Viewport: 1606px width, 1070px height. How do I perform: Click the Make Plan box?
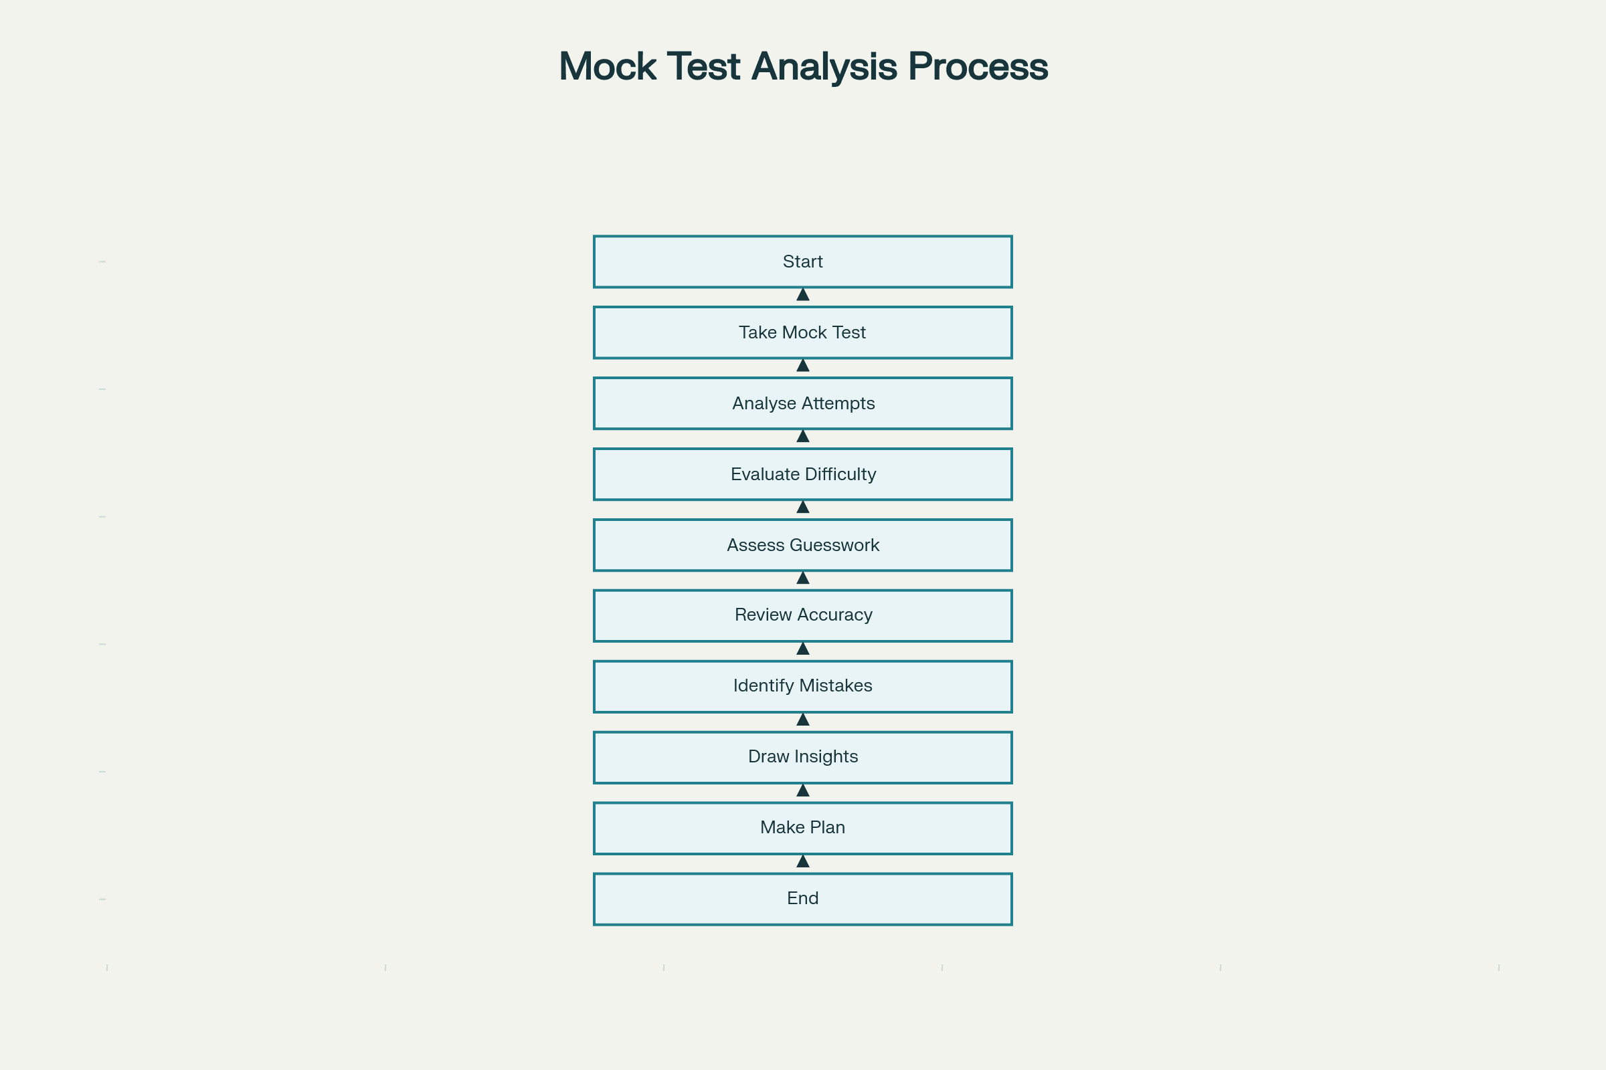[x=802, y=829]
